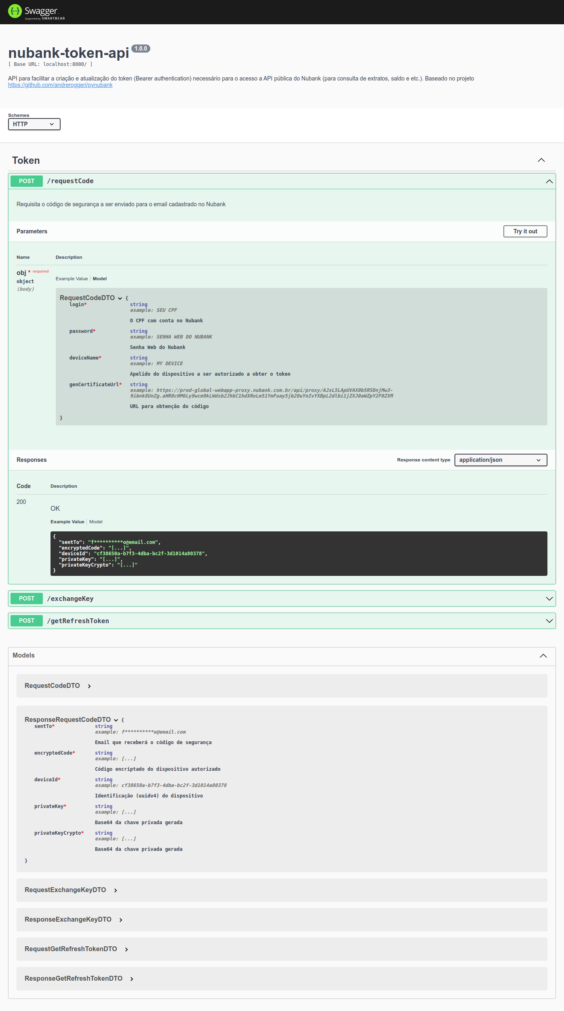Click the encryptedCode field in Models

pyautogui.click(x=55, y=753)
